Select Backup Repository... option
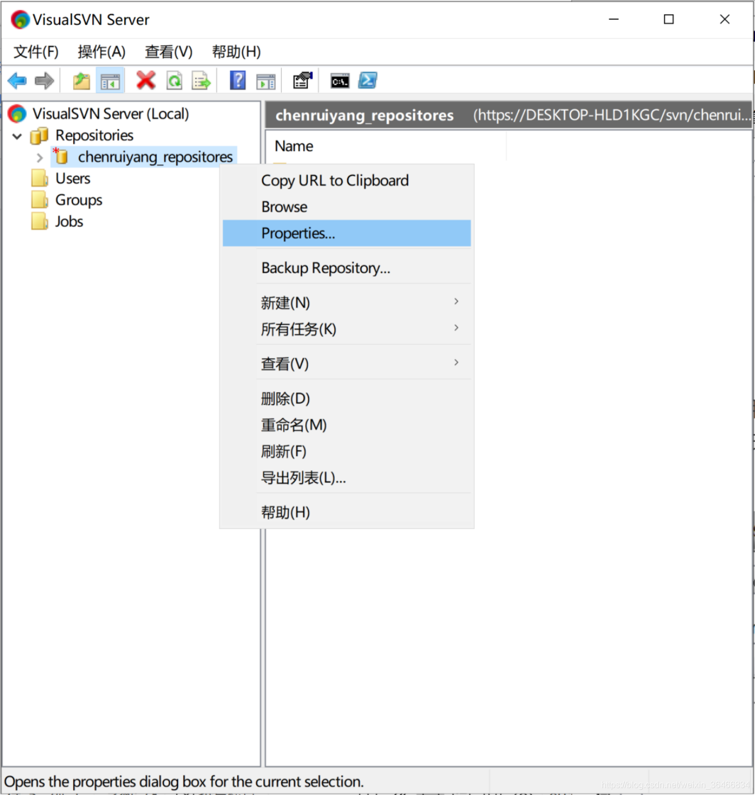The image size is (755, 795). (x=347, y=268)
